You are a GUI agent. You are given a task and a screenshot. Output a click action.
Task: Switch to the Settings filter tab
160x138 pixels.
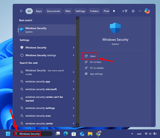[x=80, y=11]
